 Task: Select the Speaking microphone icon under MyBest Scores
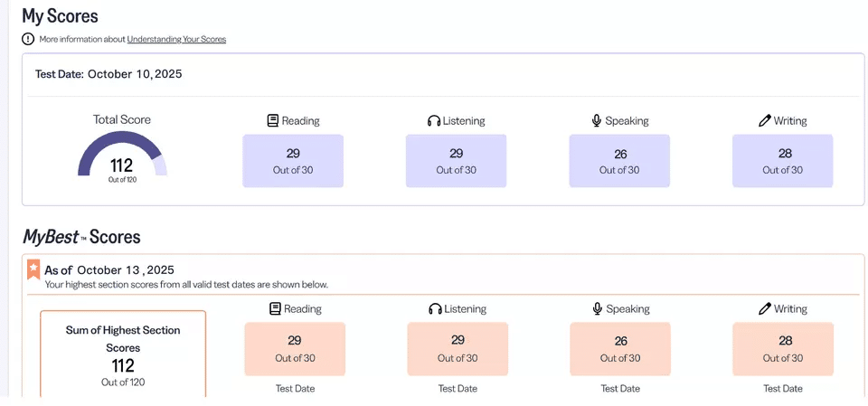pos(598,308)
